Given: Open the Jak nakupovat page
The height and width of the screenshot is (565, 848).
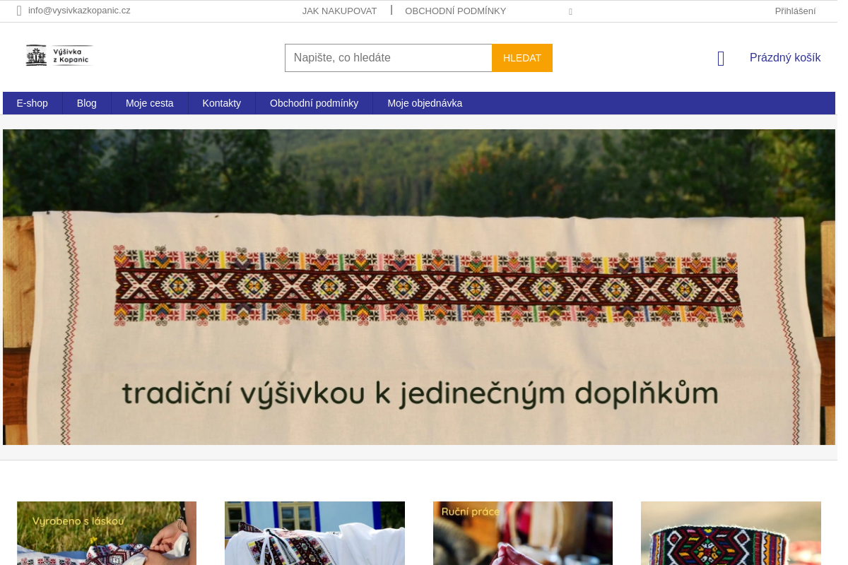Looking at the screenshot, I should [x=339, y=11].
